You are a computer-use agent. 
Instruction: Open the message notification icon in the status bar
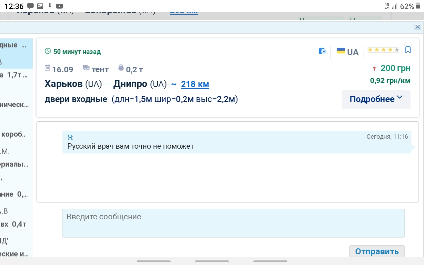pyautogui.click(x=30, y=6)
